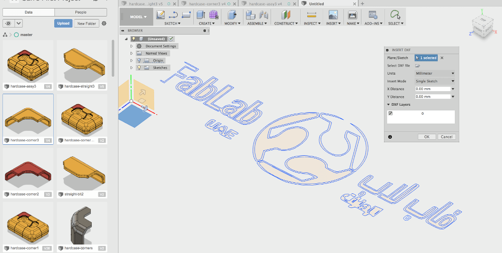Close the hardcase-corner3 v4 tab
502x253 pixels.
pos(235,4)
